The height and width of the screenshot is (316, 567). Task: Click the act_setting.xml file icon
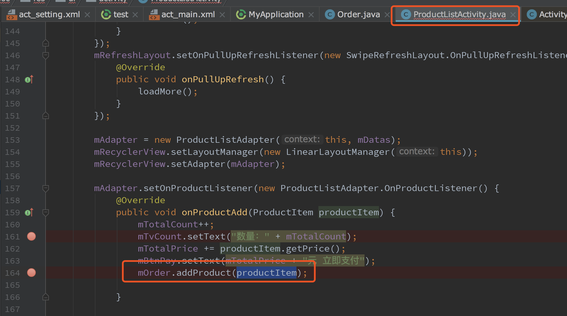tap(11, 14)
